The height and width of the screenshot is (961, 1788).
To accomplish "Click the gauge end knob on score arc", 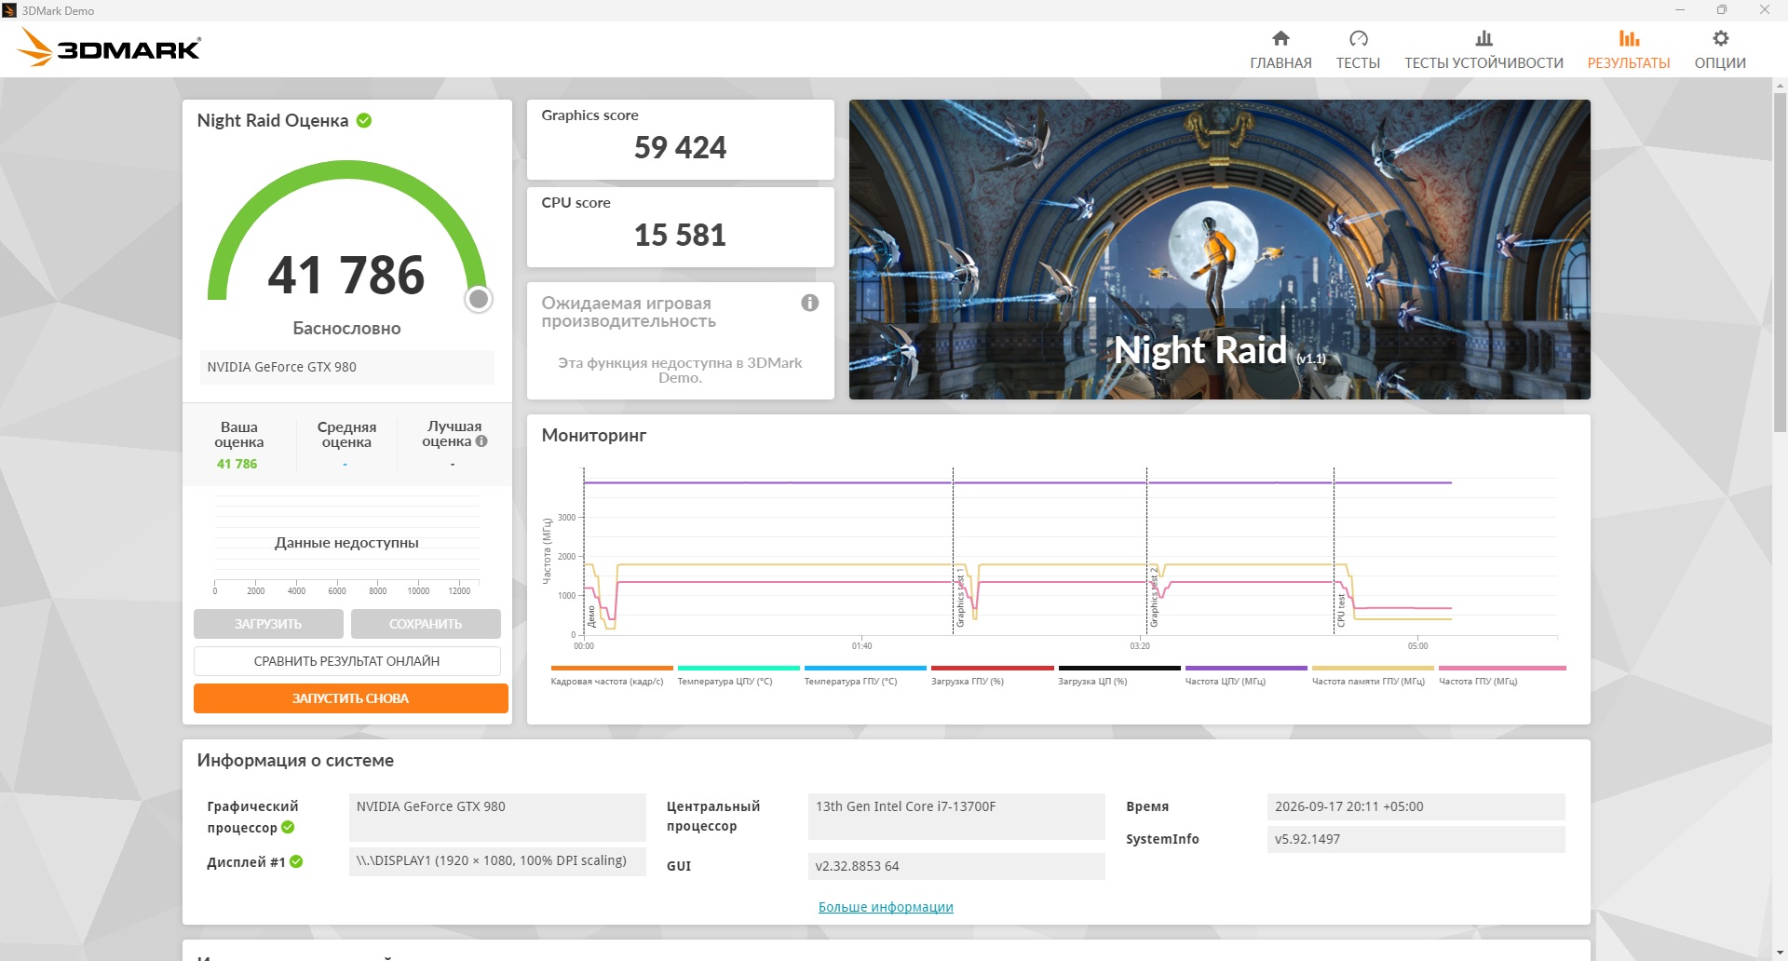I will (x=479, y=299).
